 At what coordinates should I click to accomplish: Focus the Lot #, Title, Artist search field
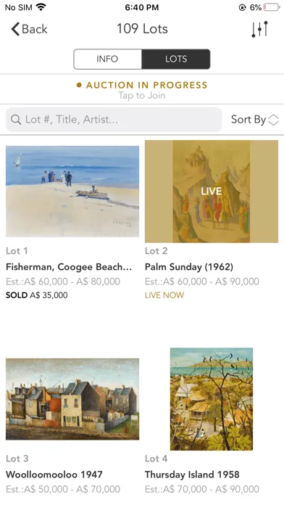click(x=114, y=120)
